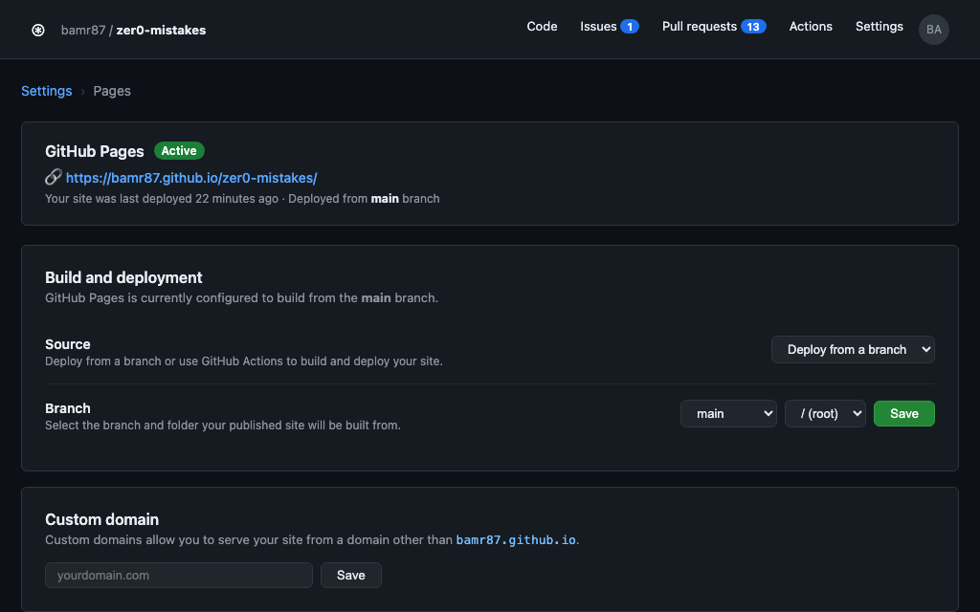The width and height of the screenshot is (980, 612).
Task: Open the Code tab
Action: pyautogui.click(x=542, y=26)
